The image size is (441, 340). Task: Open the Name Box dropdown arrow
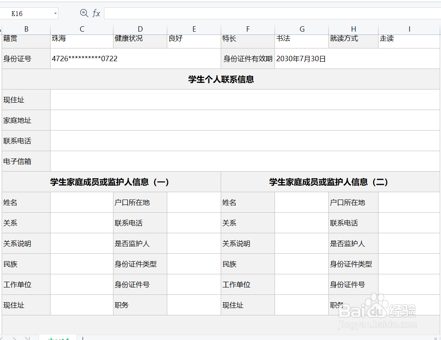coord(55,13)
